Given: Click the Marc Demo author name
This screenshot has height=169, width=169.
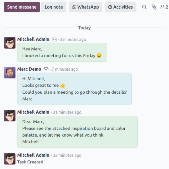Looking at the screenshot, I should 29,69.
